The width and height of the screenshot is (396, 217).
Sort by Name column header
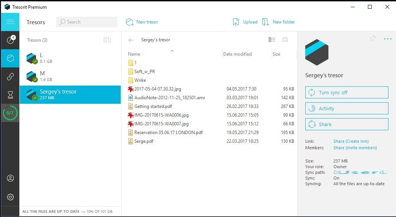pyautogui.click(x=134, y=54)
